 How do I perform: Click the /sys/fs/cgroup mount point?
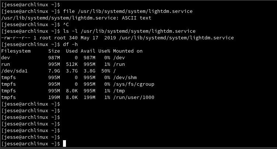[x=134, y=84]
